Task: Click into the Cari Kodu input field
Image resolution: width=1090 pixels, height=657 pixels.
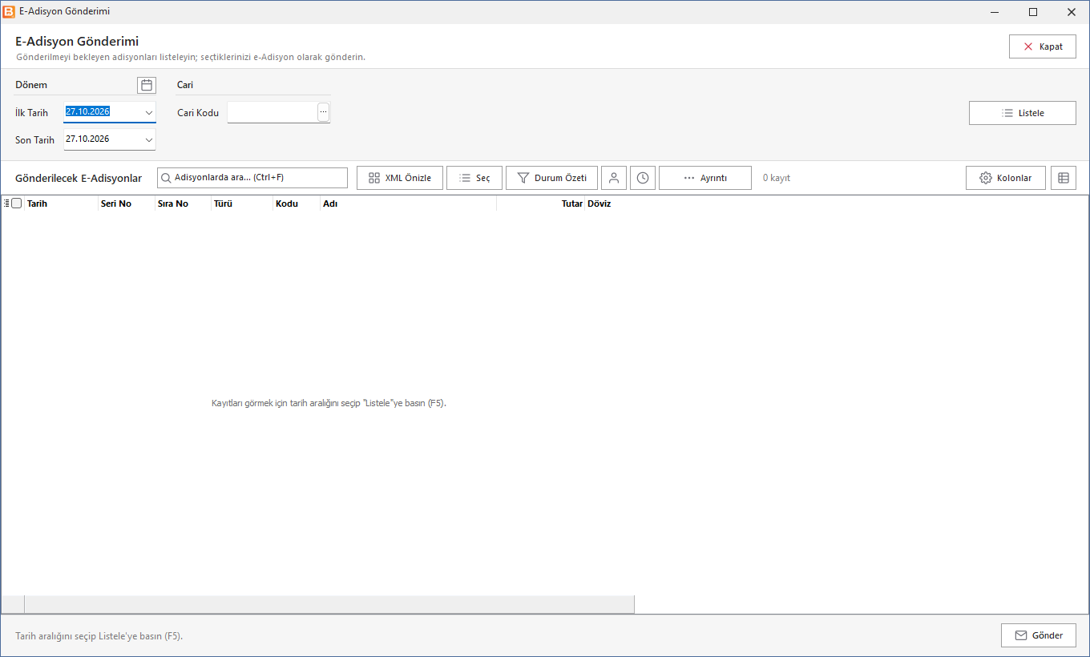Action: point(272,112)
